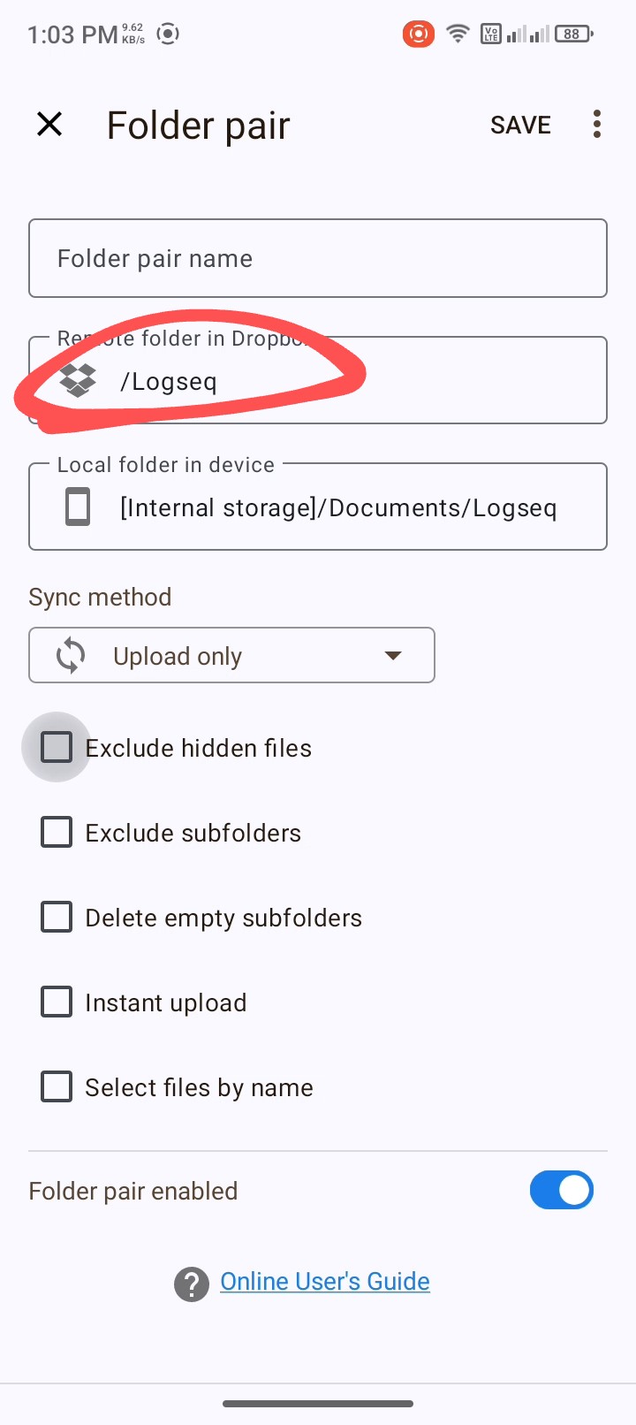This screenshot has width=636, height=1425.
Task: Tap the phone device storage icon
Action: (78, 507)
